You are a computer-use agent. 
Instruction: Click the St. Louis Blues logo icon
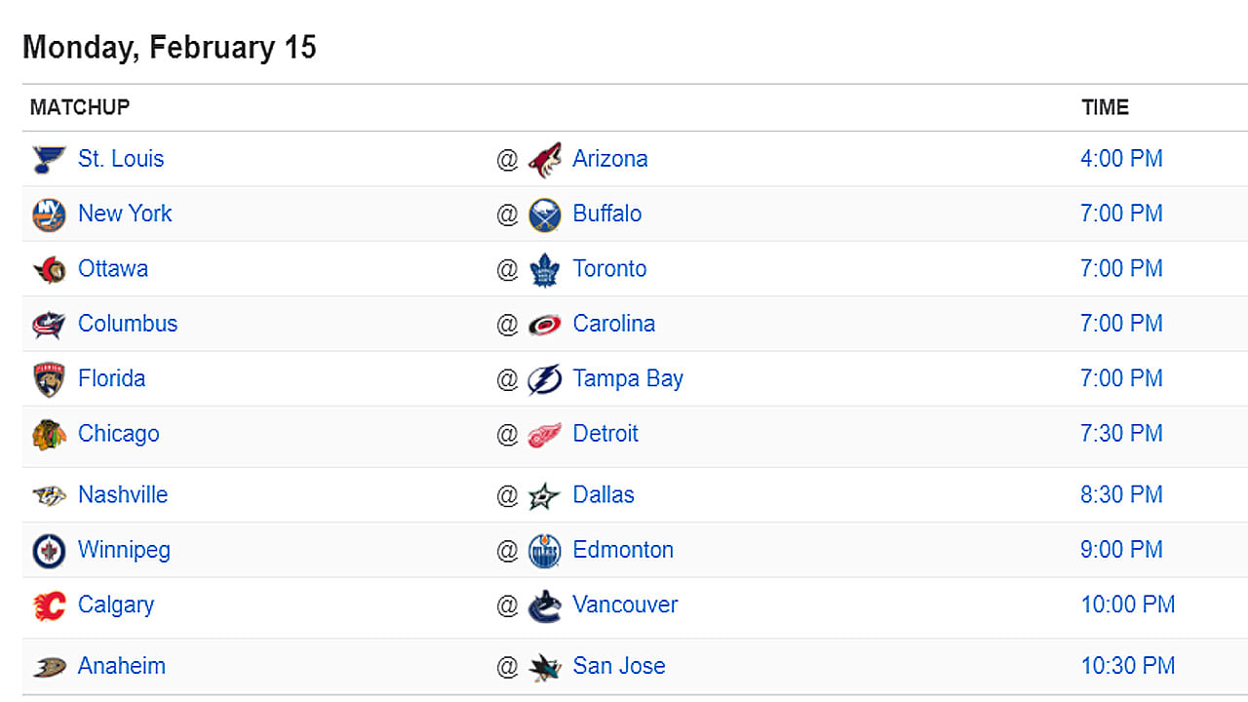click(x=49, y=159)
